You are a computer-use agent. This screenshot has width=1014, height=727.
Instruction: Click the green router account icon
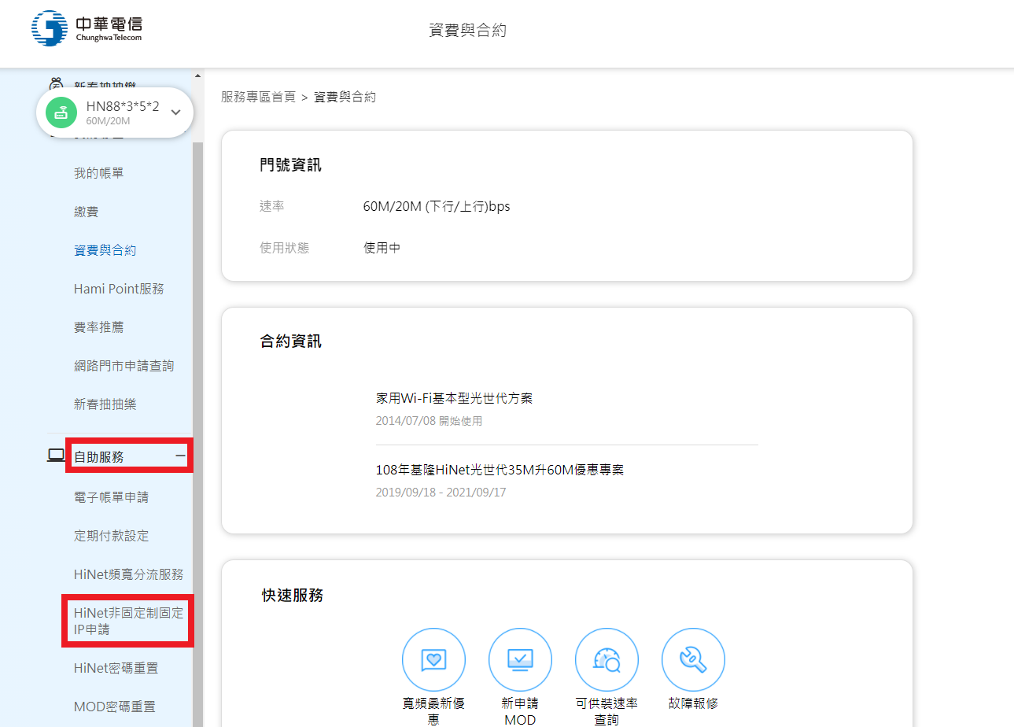point(61,113)
